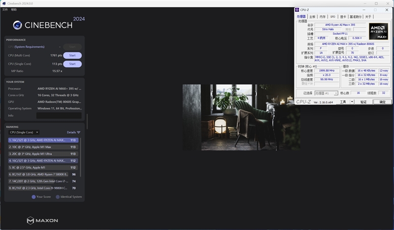Switch to the 内存 tab in CPU-Z
The width and height of the screenshot is (394, 230).
(322, 16)
